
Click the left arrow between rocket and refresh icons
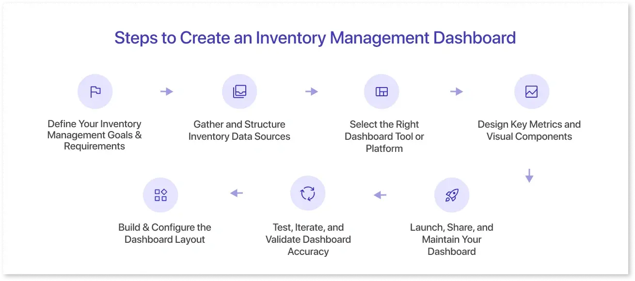380,195
